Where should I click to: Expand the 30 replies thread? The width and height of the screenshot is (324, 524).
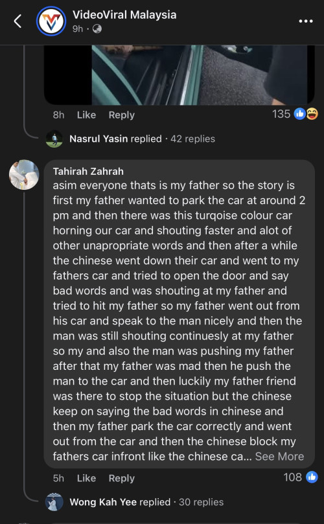coord(202,502)
